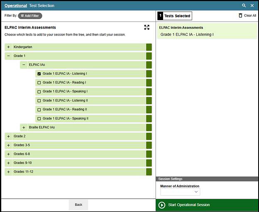
Task: Click the Operational heading link
Action: coord(16,6)
